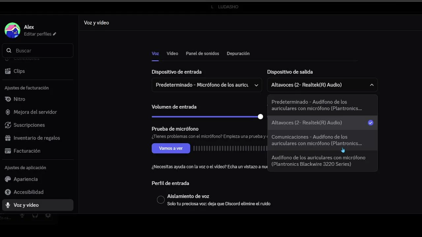Click into the Buscar search field
The image size is (422, 237).
click(x=38, y=51)
